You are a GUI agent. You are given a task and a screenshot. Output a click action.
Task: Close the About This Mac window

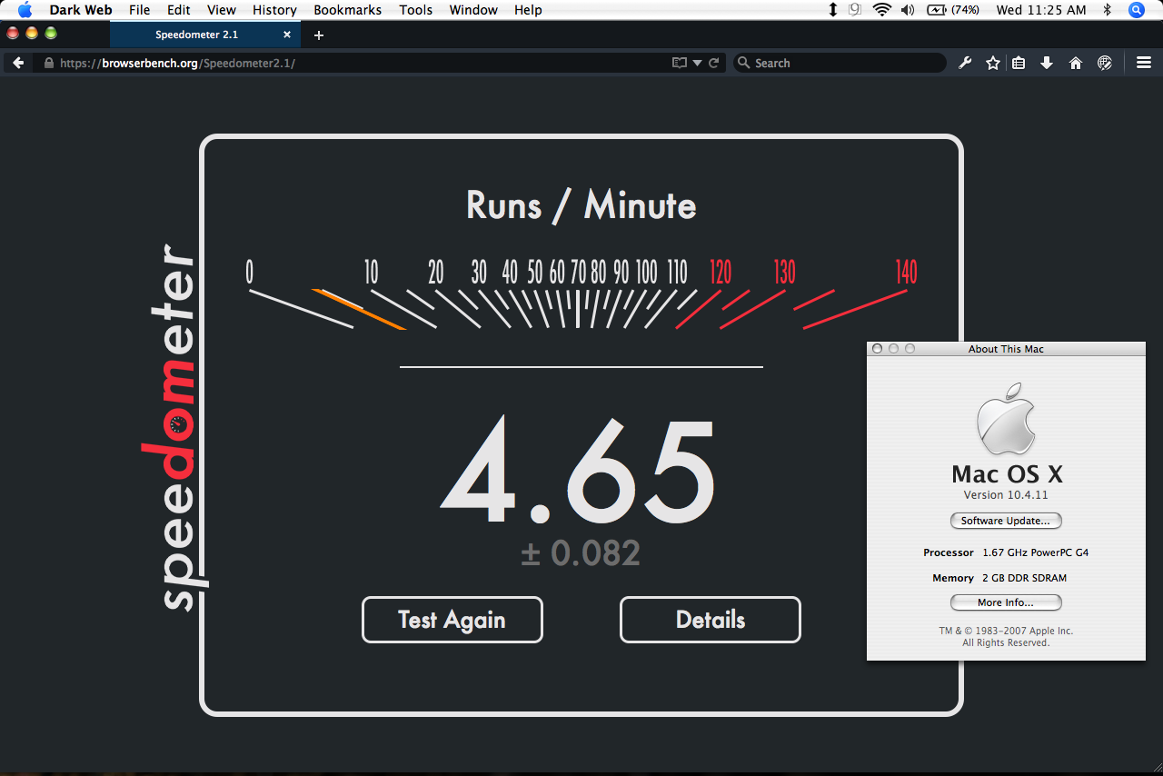pos(877,349)
